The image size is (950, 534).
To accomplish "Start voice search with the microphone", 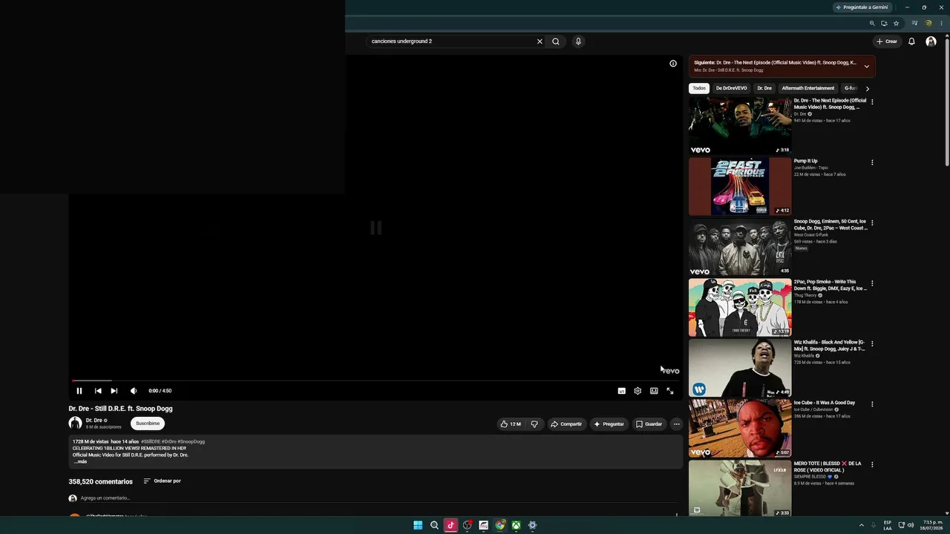I will point(578,42).
